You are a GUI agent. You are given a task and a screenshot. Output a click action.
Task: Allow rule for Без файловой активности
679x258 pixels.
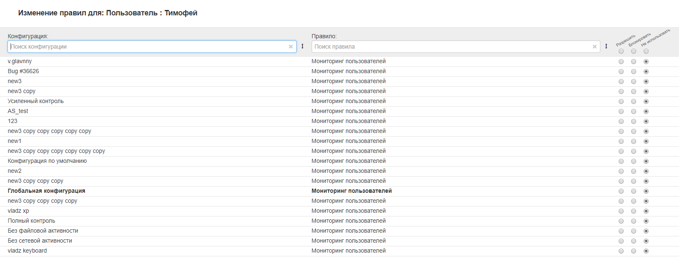click(621, 231)
